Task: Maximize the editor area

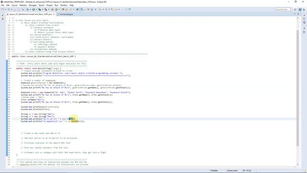Action: [298, 14]
